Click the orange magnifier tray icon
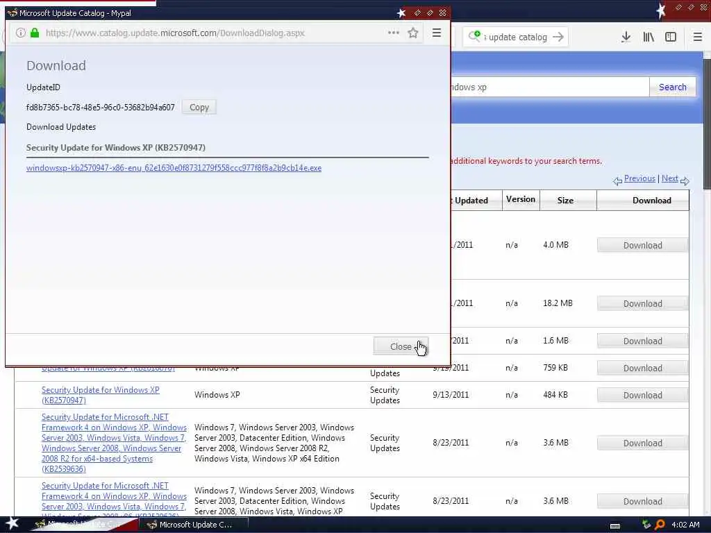 [x=660, y=525]
